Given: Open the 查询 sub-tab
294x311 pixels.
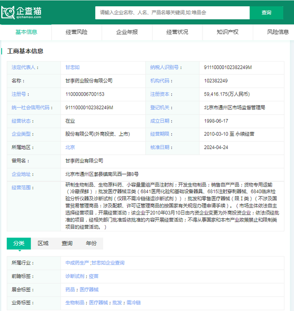Looking at the screenshot, I should (x=67, y=244).
